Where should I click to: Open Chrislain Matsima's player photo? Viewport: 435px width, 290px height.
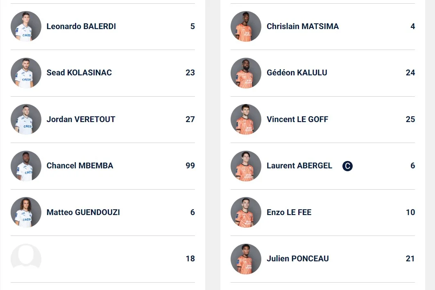pyautogui.click(x=246, y=26)
